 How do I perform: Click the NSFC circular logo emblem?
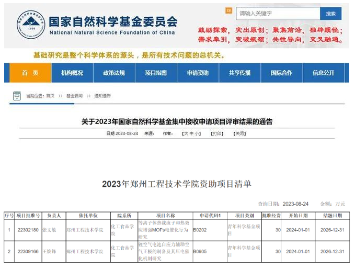point(31,25)
